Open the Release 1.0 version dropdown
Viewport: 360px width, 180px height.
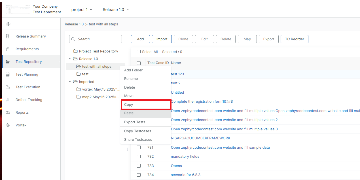(116, 10)
